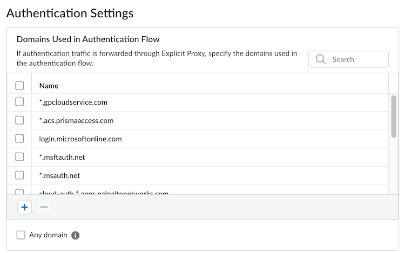Tick the login.microsoftonline.com checkbox

(x=20, y=139)
